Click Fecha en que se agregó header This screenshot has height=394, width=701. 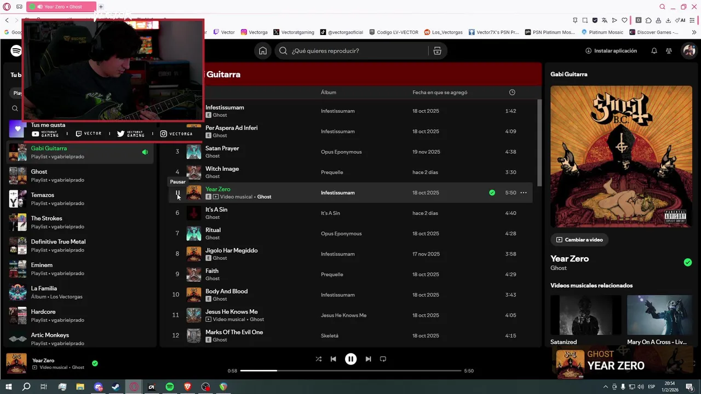[x=440, y=92]
